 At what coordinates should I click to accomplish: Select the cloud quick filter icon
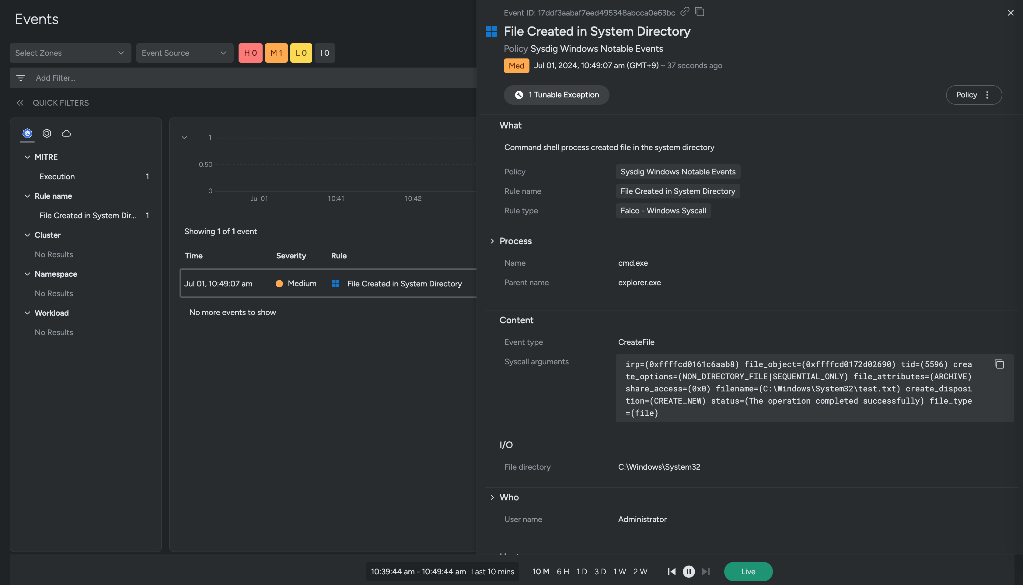pos(66,133)
